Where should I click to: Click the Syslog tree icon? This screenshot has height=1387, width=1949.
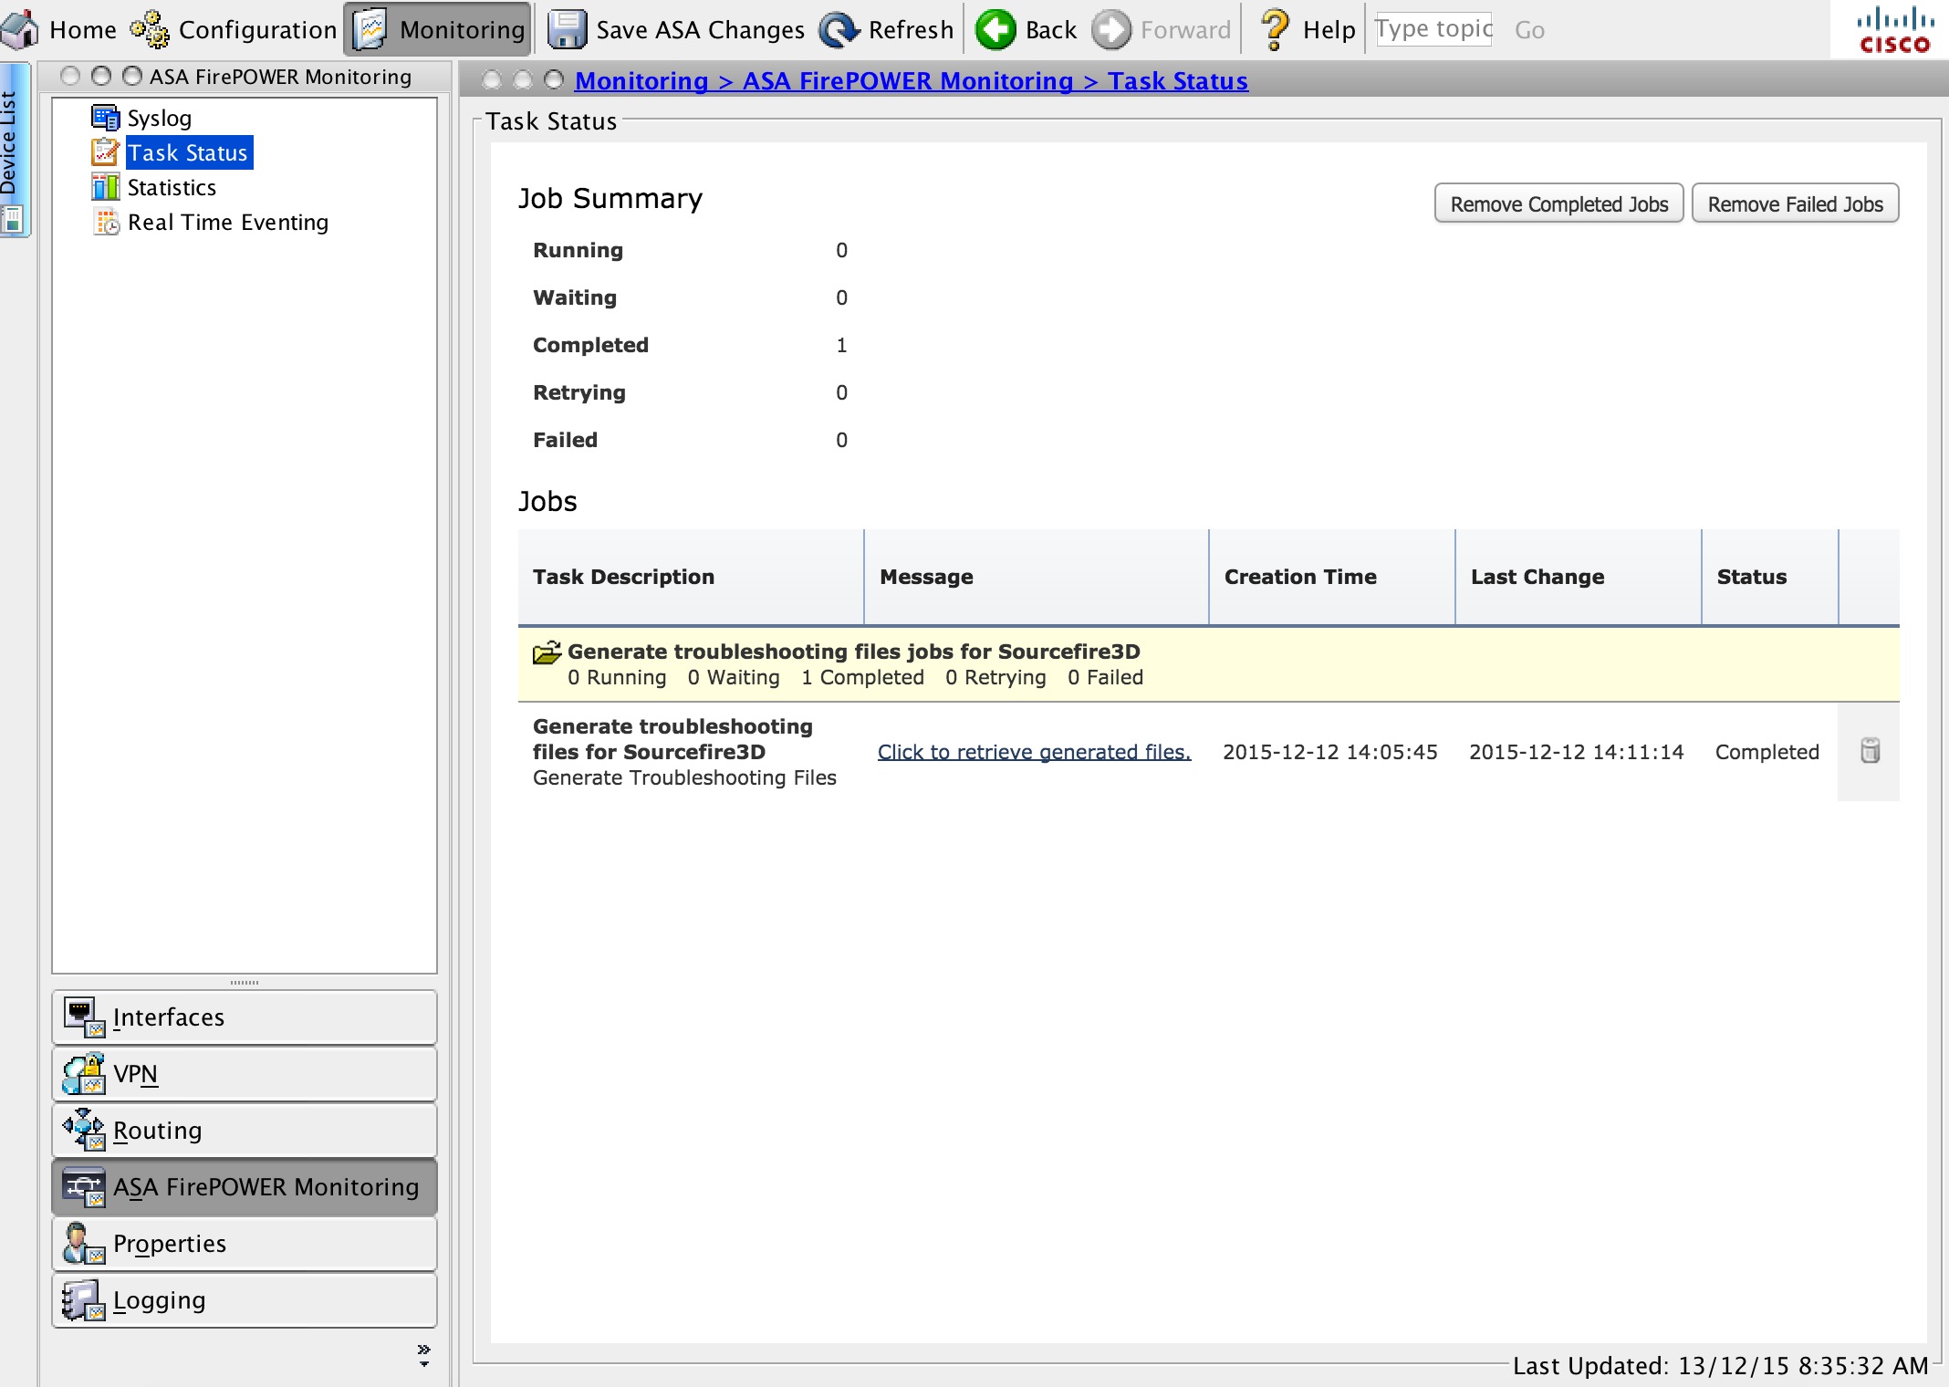tap(105, 118)
